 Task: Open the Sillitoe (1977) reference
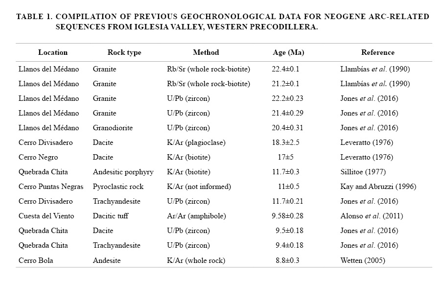[x=363, y=172]
